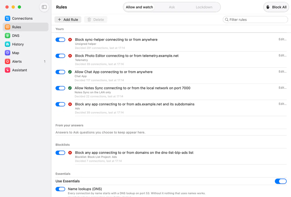Turn off the dns-list-blp-ads blocklist toggle
Screen dimensions: 291x197
[x=60, y=153]
